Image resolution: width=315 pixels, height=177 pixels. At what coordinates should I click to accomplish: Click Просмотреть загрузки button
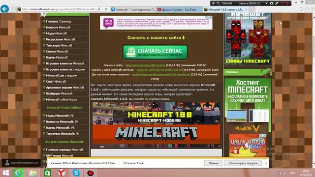point(243,163)
